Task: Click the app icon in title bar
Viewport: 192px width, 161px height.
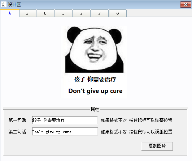Action: click(x=4, y=4)
